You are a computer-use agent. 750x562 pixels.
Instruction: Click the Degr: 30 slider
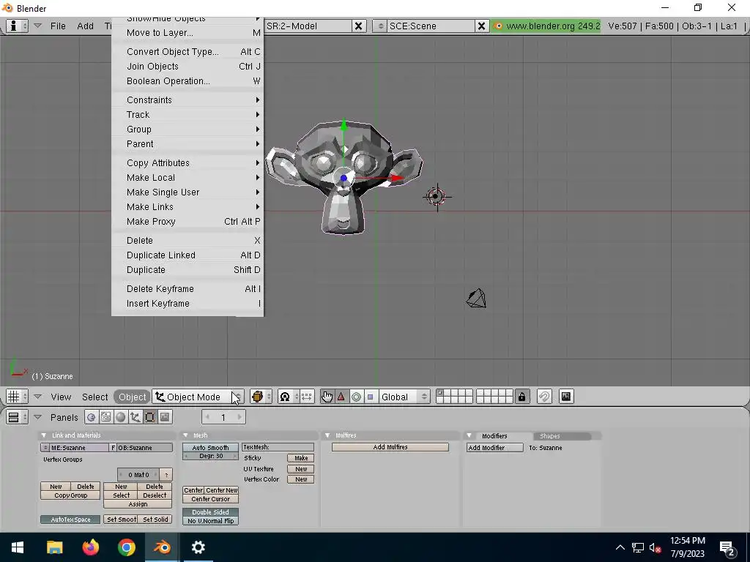[210, 457]
